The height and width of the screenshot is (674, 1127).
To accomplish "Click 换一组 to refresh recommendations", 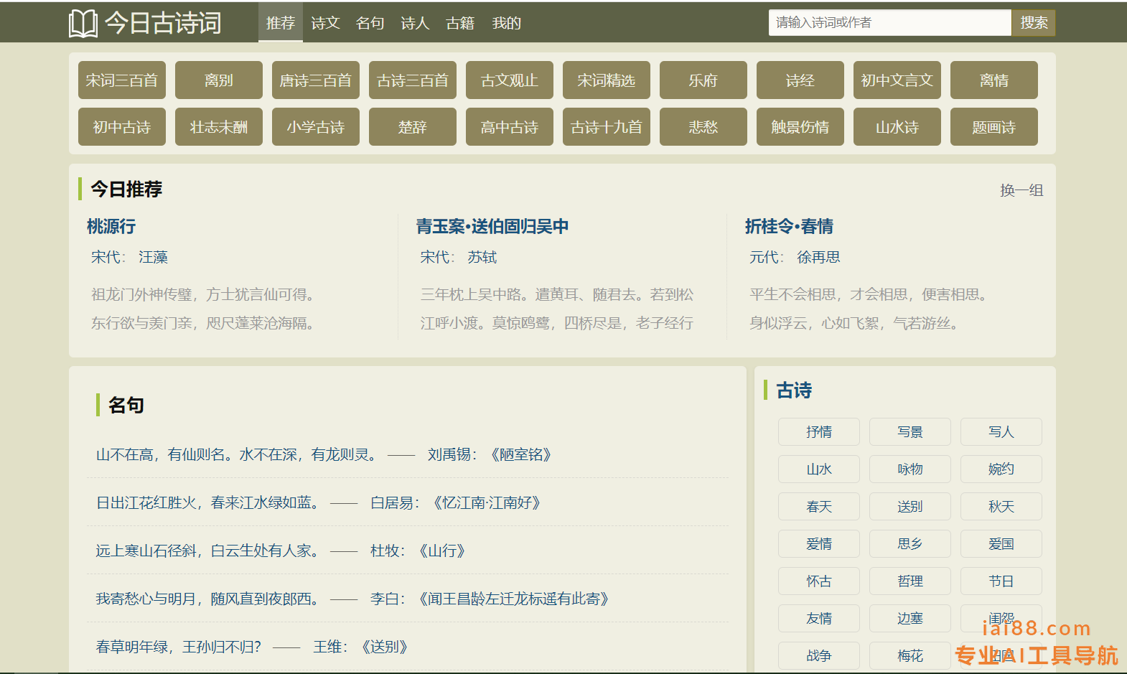I will (1021, 190).
